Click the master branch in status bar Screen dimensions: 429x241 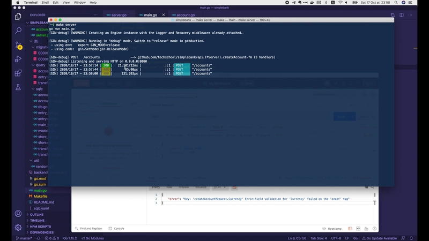click(23, 238)
